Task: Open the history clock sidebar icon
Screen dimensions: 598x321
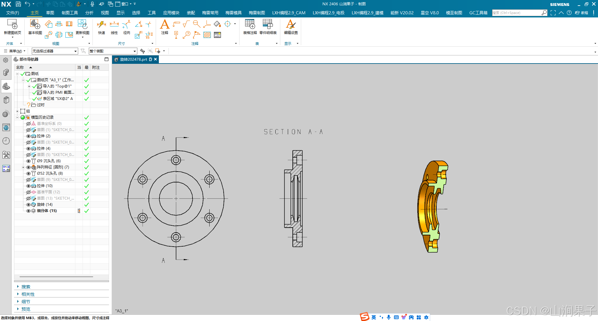Action: pyautogui.click(x=6, y=141)
